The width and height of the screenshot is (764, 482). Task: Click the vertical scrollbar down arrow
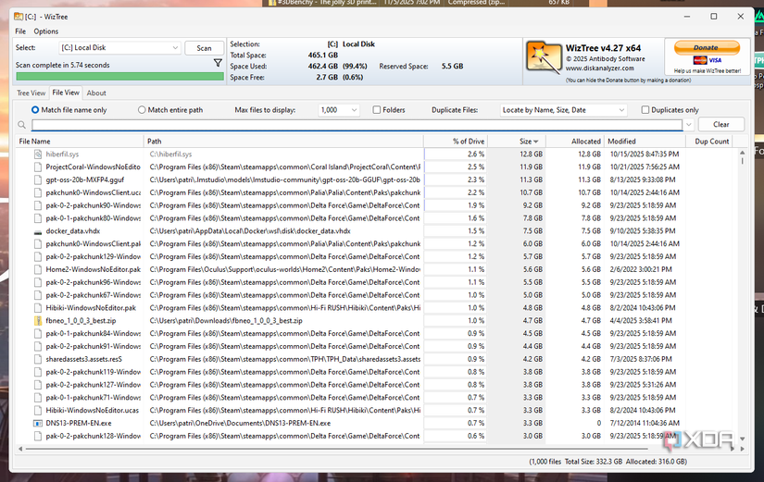click(742, 439)
